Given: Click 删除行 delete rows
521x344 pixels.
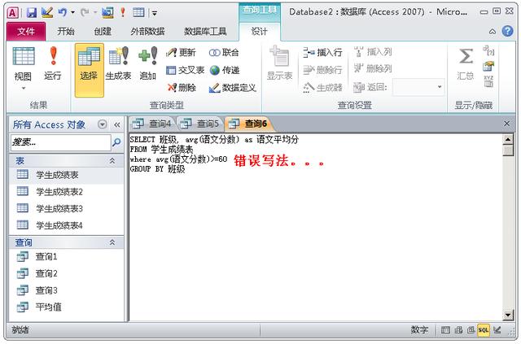Looking at the screenshot, I should click(322, 70).
